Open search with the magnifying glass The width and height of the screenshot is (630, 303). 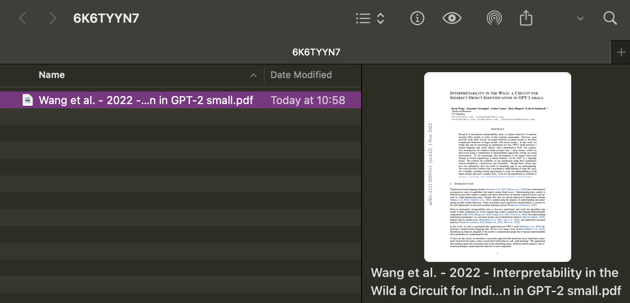(610, 18)
